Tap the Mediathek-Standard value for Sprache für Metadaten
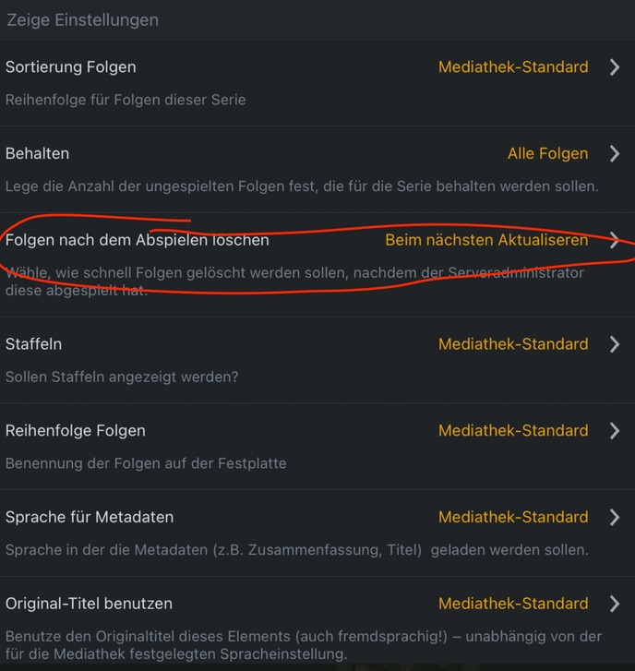The height and width of the screenshot is (671, 635). tap(513, 517)
